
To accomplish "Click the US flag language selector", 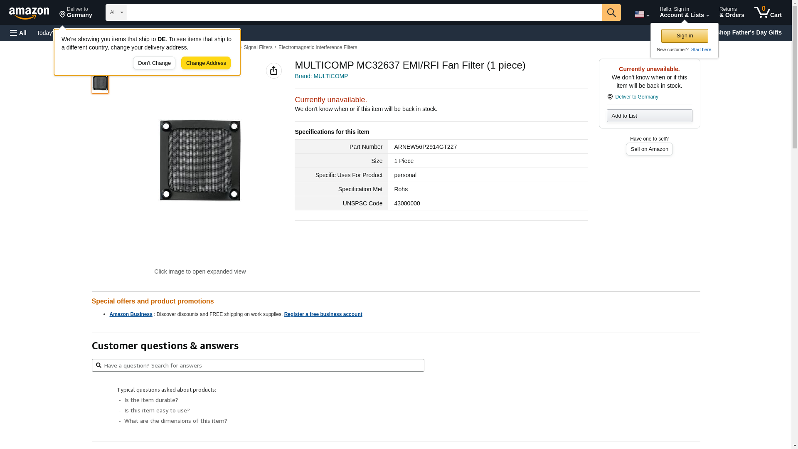I will click(x=642, y=14).
